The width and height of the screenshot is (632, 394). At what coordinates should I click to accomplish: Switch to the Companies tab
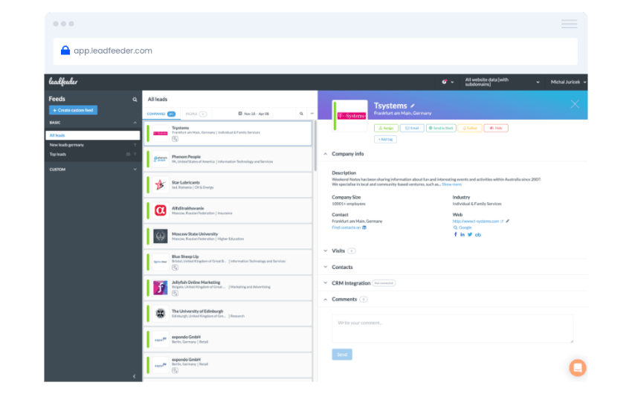pos(161,114)
